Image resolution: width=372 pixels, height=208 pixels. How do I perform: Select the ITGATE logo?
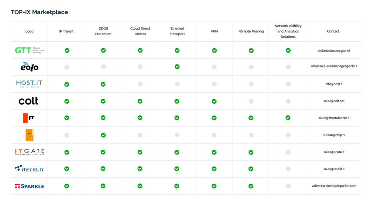tap(29, 152)
